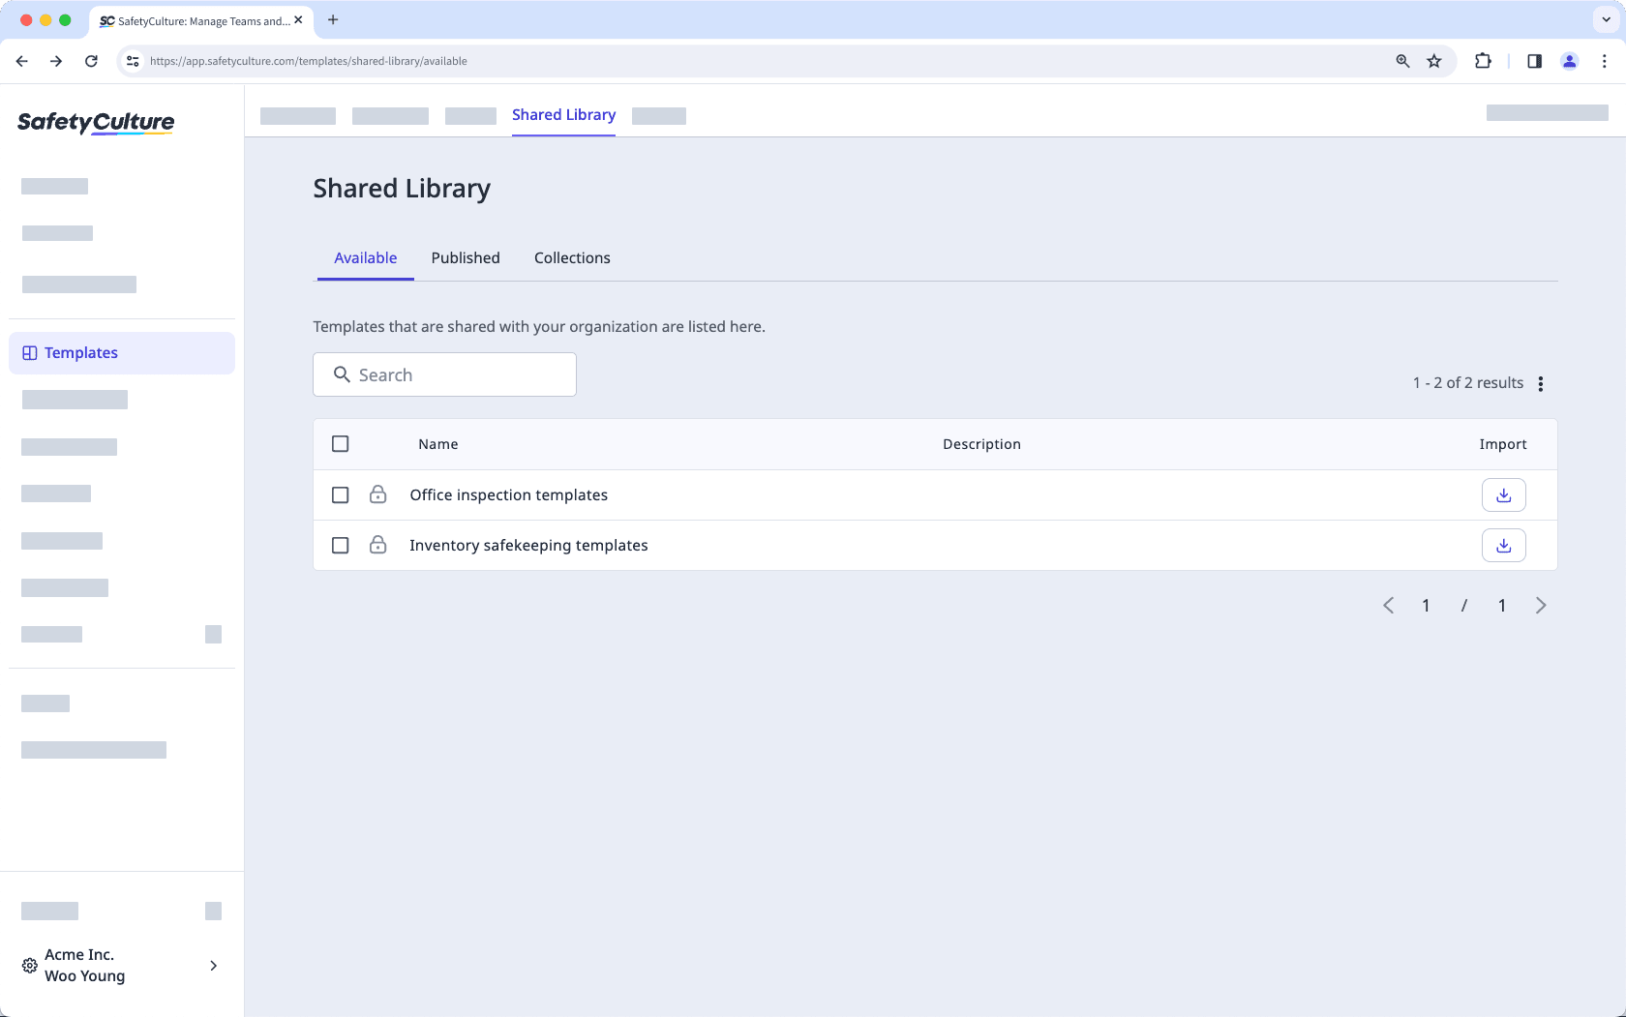Click the next page chevron

1541,605
